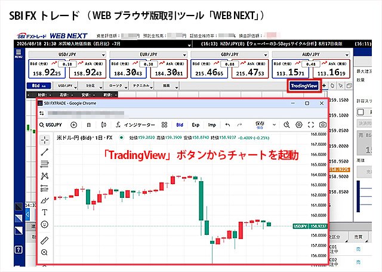Toggle Exp option in TradingView toolbar
Screen dimensions: 382x272
point(196,125)
